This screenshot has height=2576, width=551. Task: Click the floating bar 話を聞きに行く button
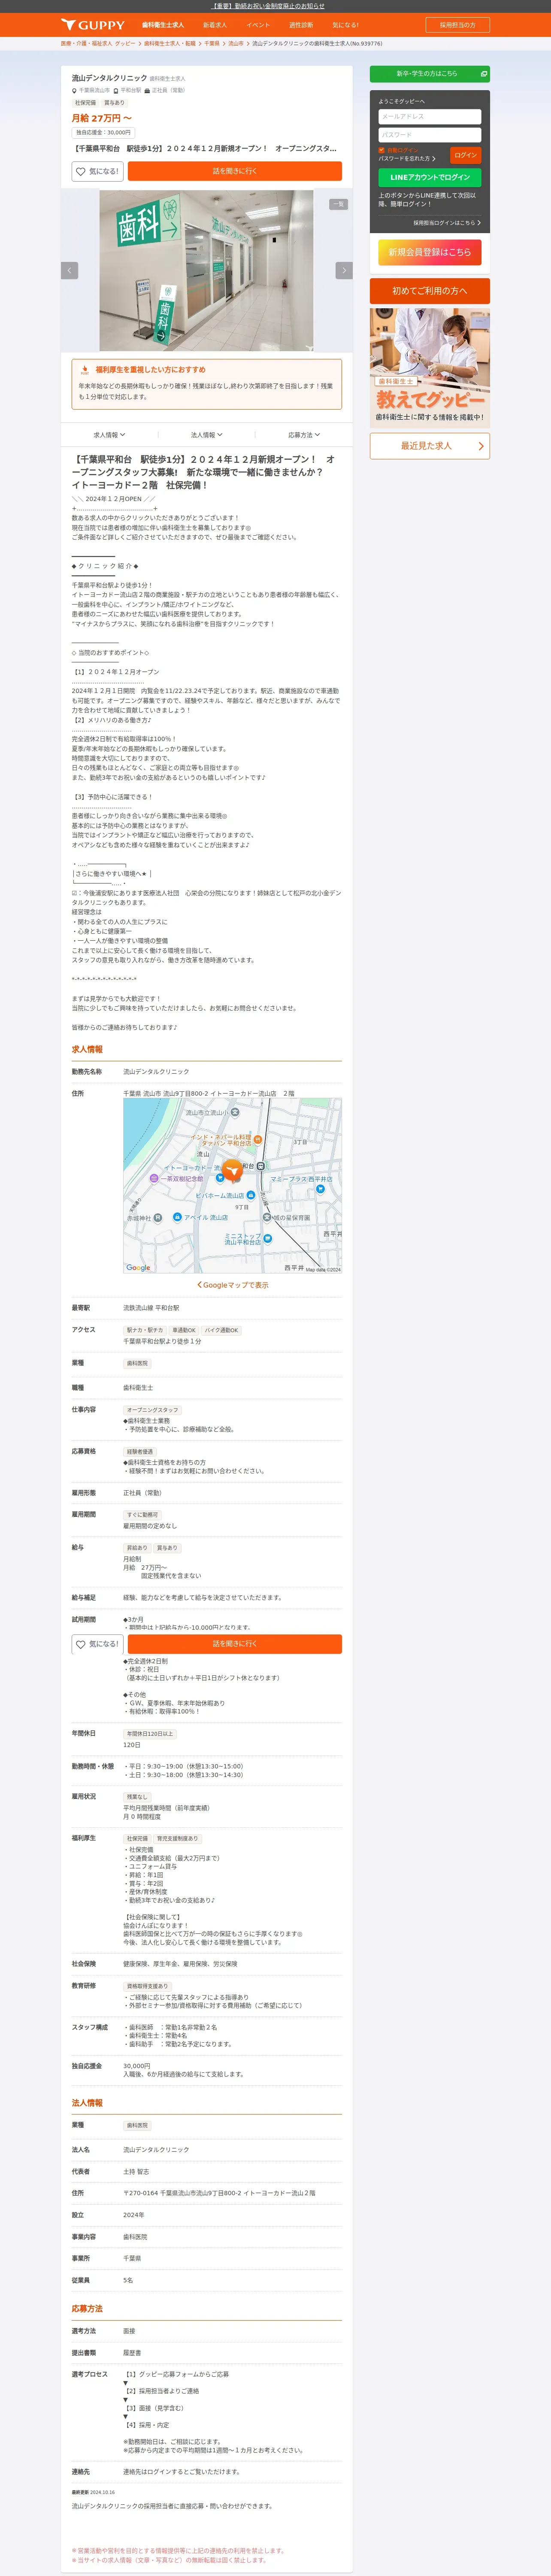[235, 1644]
